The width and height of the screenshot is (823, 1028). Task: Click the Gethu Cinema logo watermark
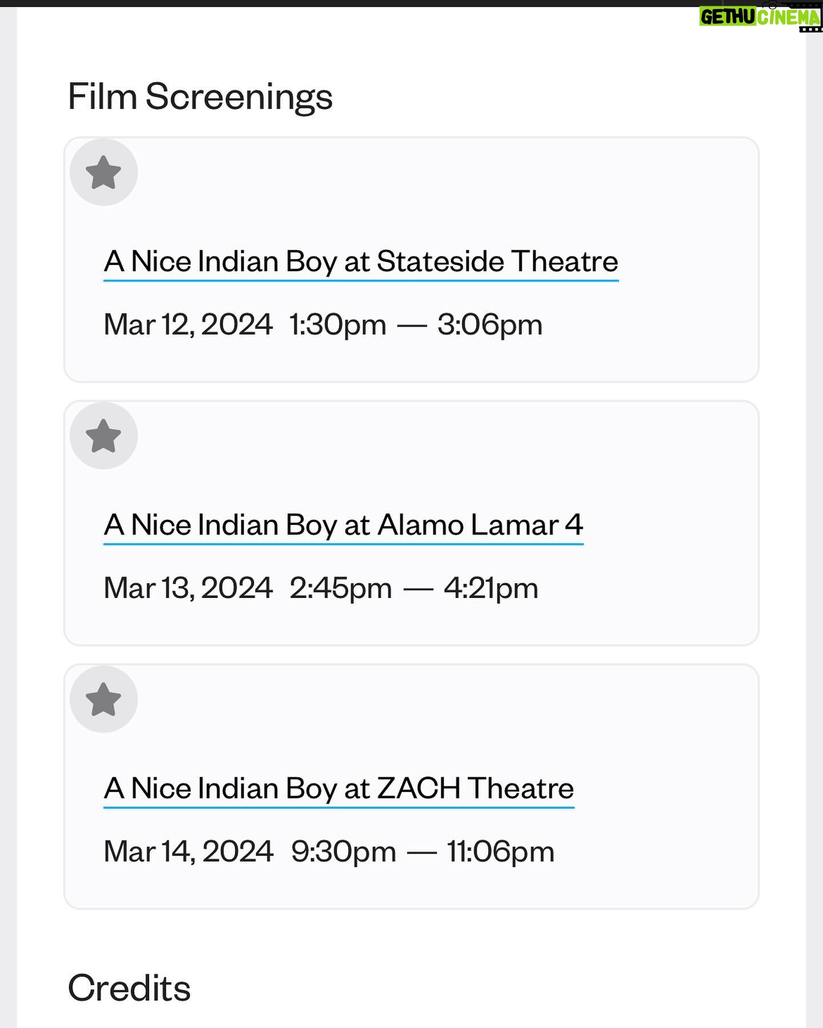[x=760, y=17]
